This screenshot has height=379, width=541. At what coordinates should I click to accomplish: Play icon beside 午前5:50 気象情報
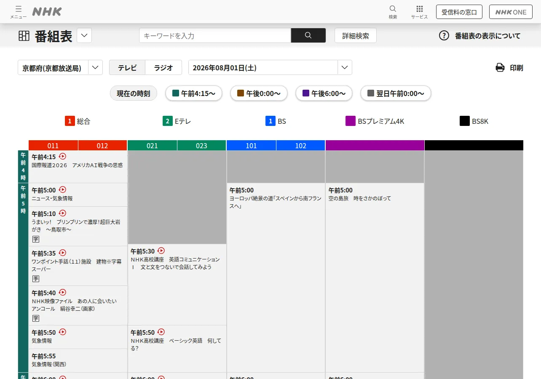point(62,332)
